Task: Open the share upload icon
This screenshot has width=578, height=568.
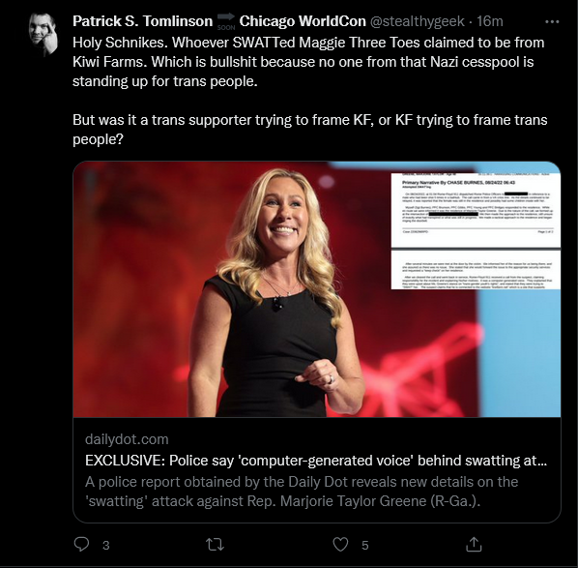Action: [474, 545]
